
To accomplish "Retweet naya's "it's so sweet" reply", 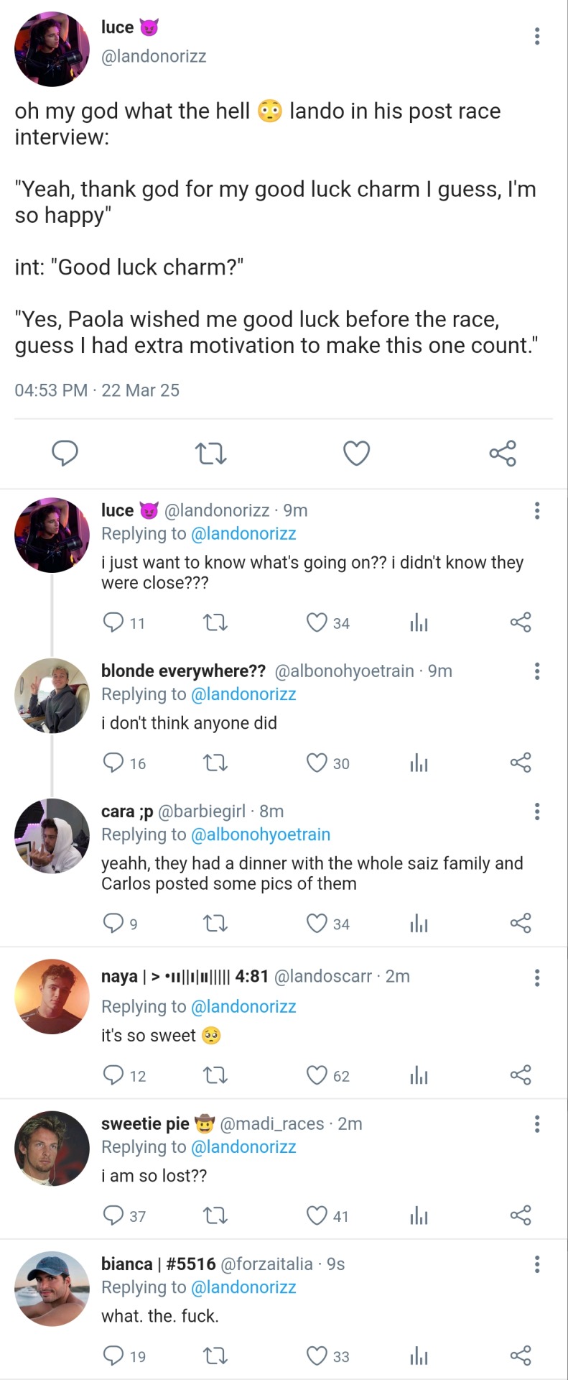I will click(215, 1075).
